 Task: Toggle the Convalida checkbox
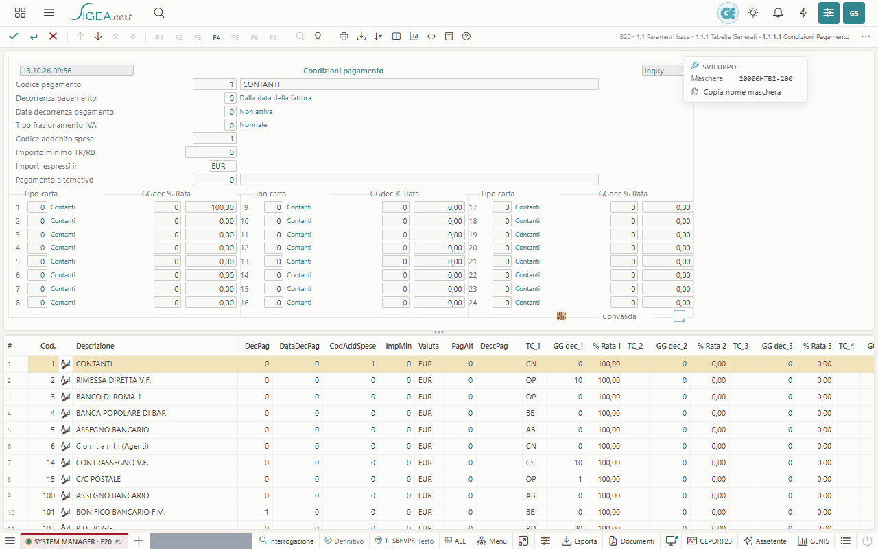coord(679,316)
